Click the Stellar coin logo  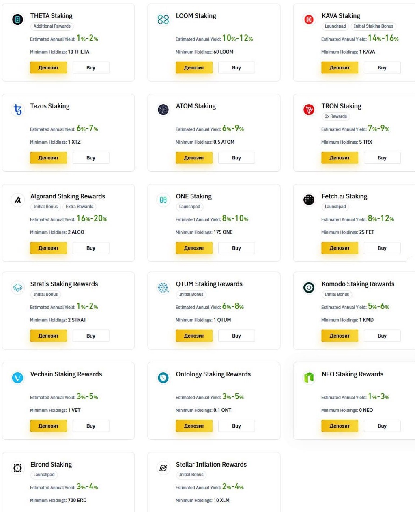click(163, 468)
